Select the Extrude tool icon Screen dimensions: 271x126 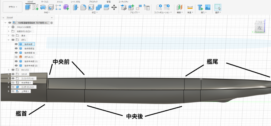coord(28,7)
